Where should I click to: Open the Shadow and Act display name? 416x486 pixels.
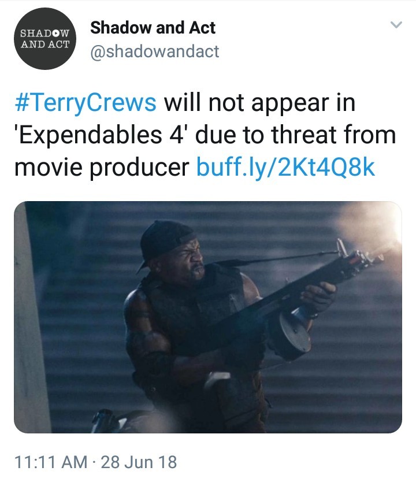pos(153,28)
